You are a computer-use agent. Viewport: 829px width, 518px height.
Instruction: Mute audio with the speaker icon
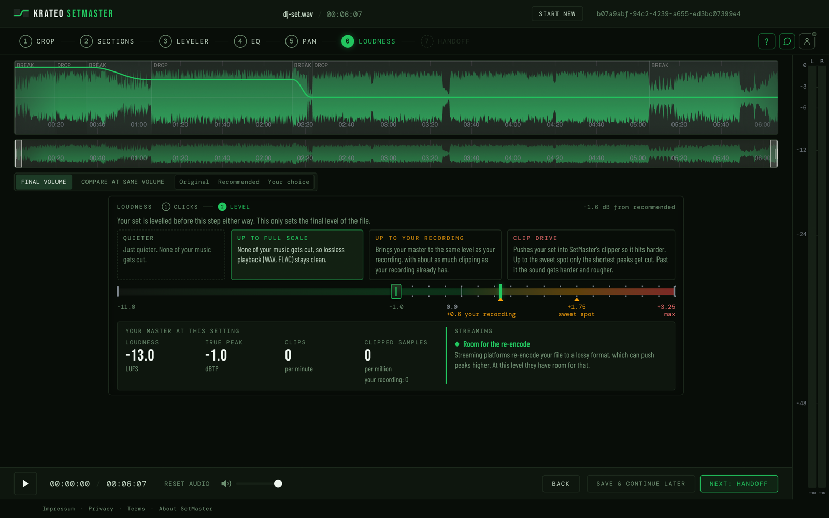(226, 484)
